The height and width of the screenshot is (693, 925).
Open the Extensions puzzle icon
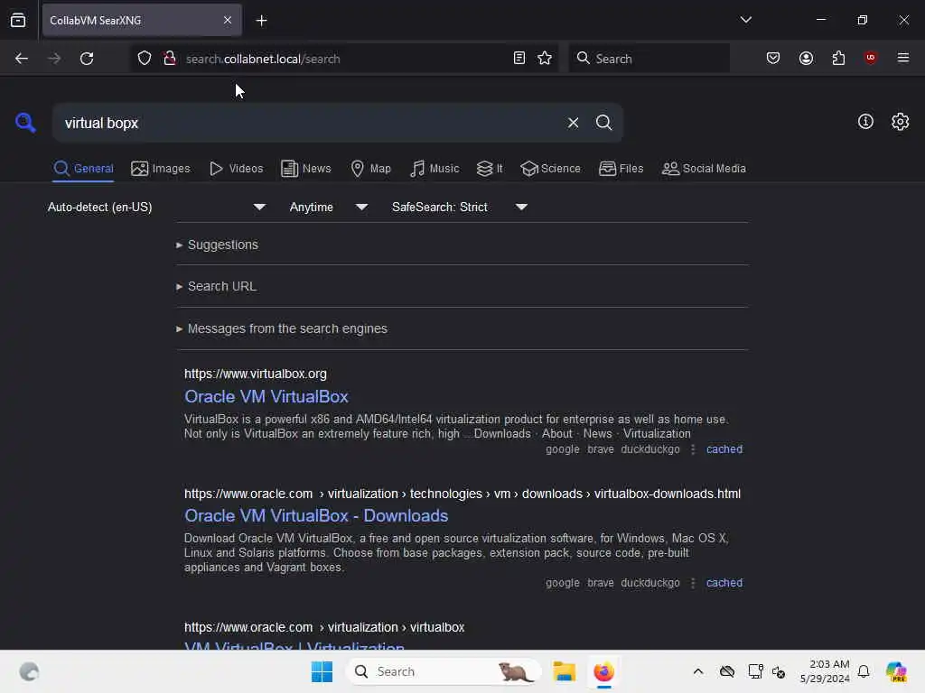(838, 59)
